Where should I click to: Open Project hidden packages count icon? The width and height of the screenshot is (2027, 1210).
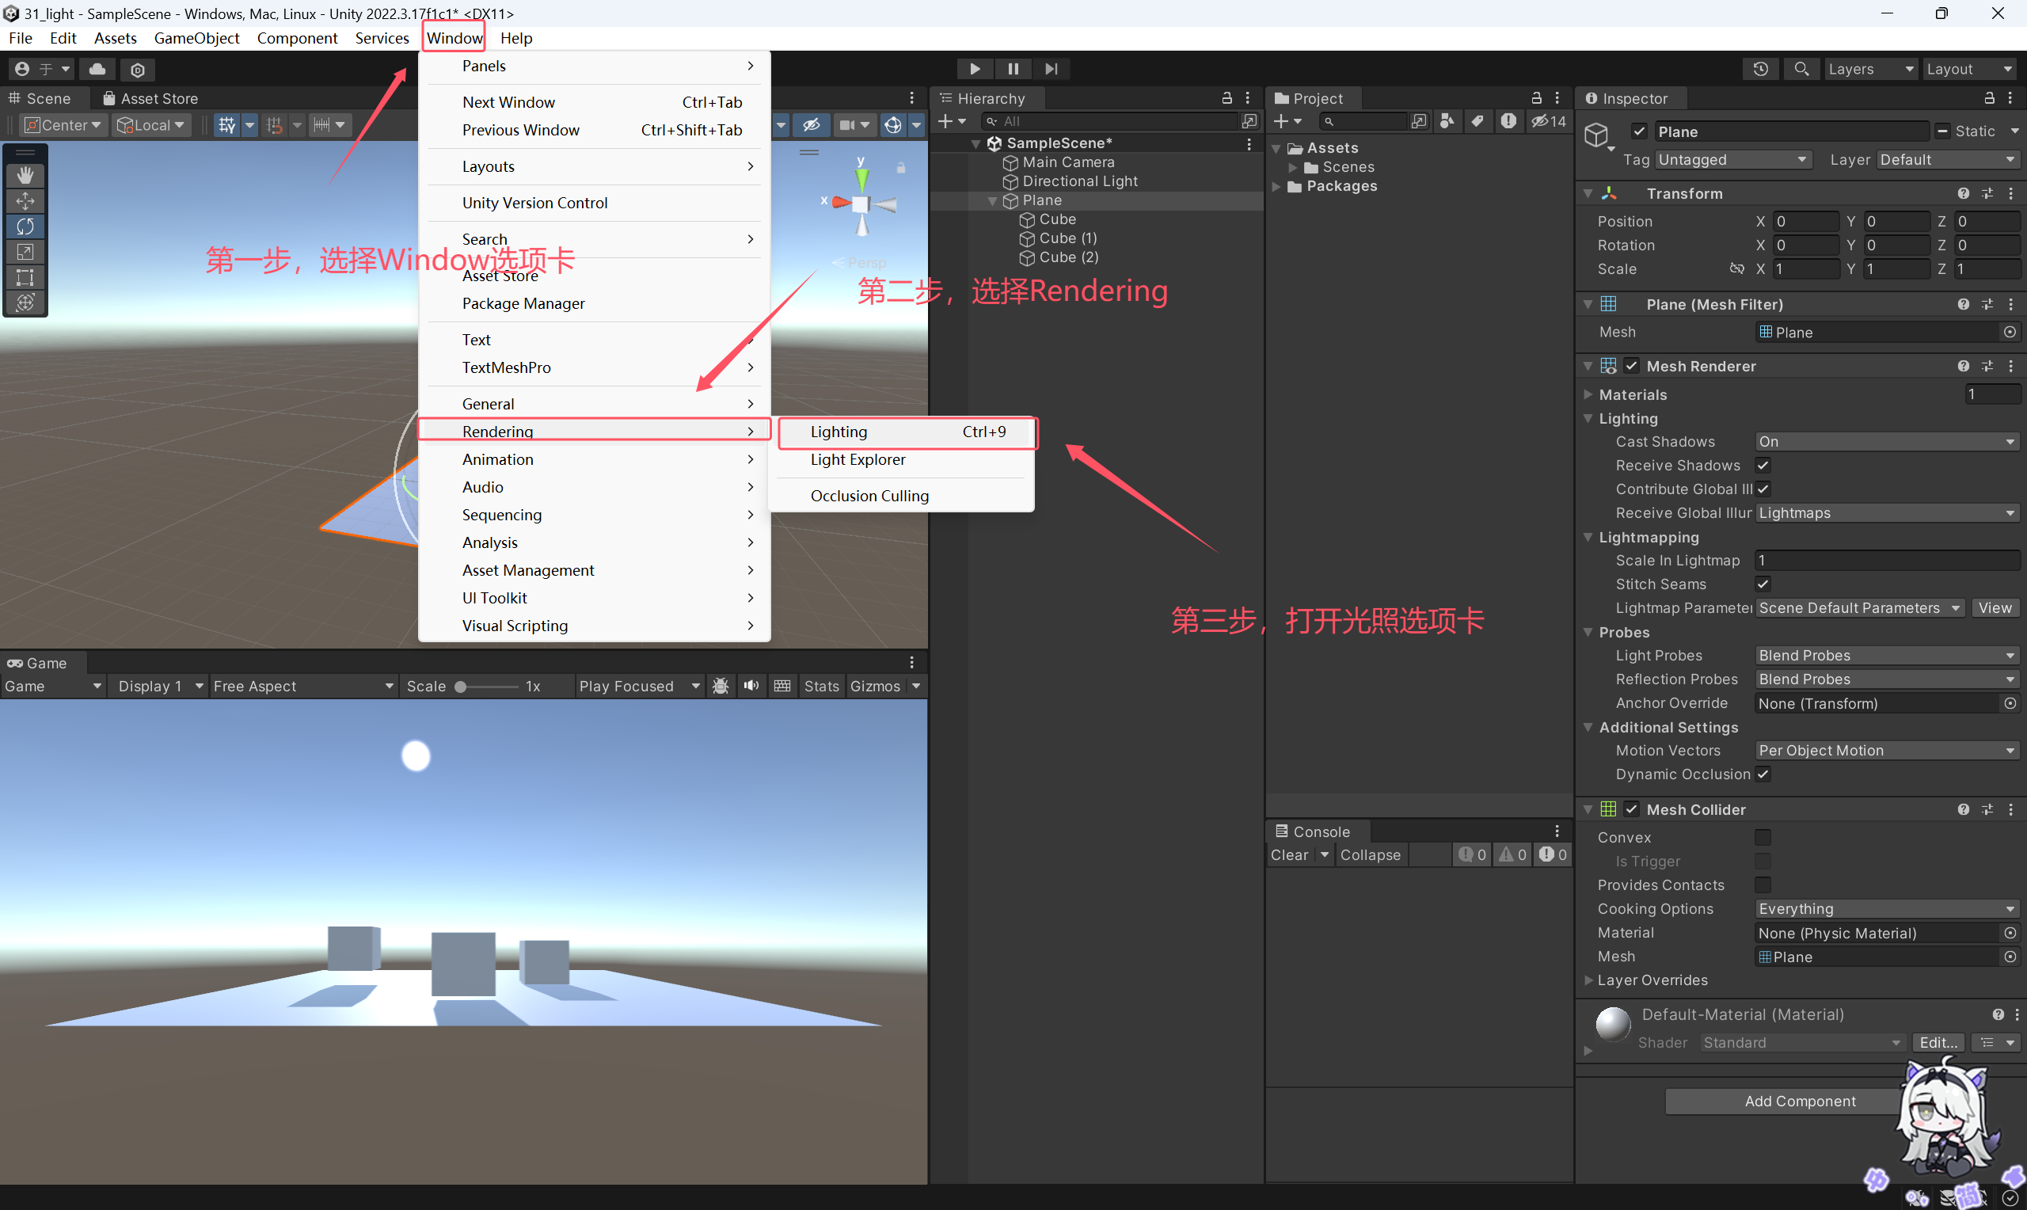tap(1549, 121)
